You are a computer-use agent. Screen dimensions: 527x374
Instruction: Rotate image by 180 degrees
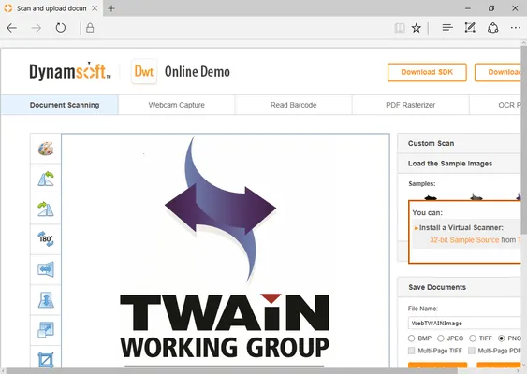click(46, 239)
